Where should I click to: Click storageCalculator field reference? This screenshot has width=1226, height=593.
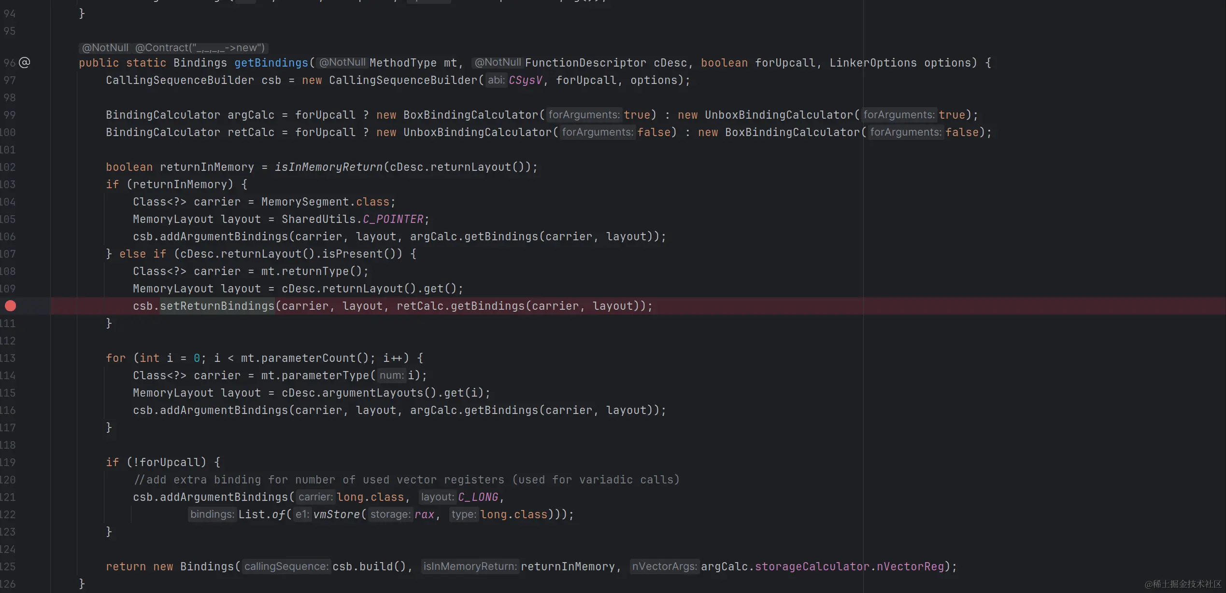812,566
